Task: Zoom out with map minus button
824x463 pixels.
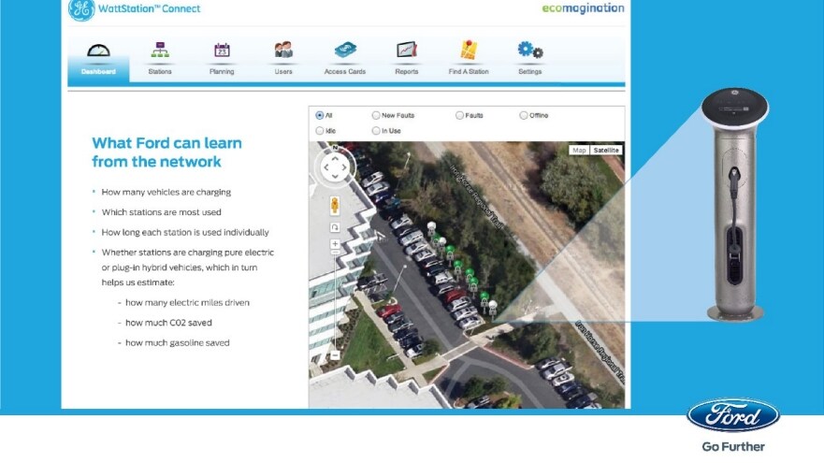Action: click(335, 355)
